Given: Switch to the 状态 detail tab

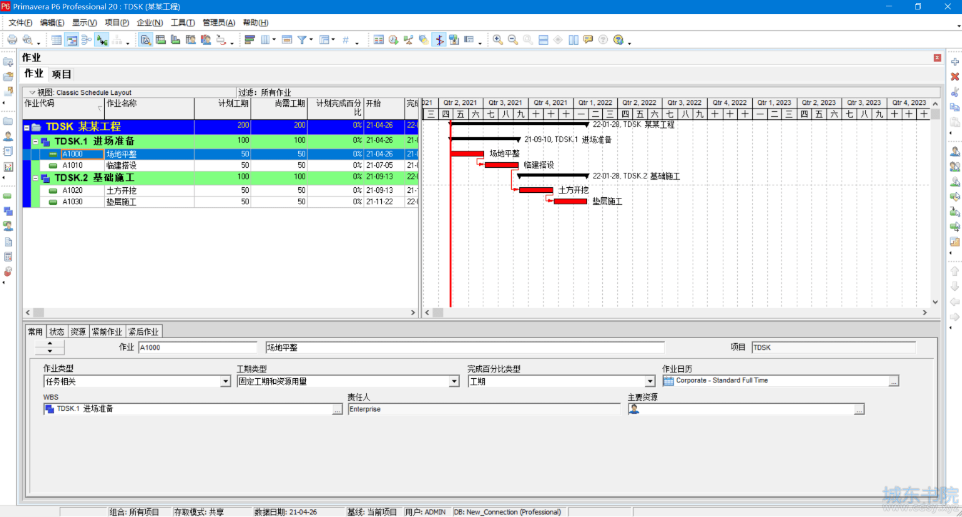Looking at the screenshot, I should (57, 331).
